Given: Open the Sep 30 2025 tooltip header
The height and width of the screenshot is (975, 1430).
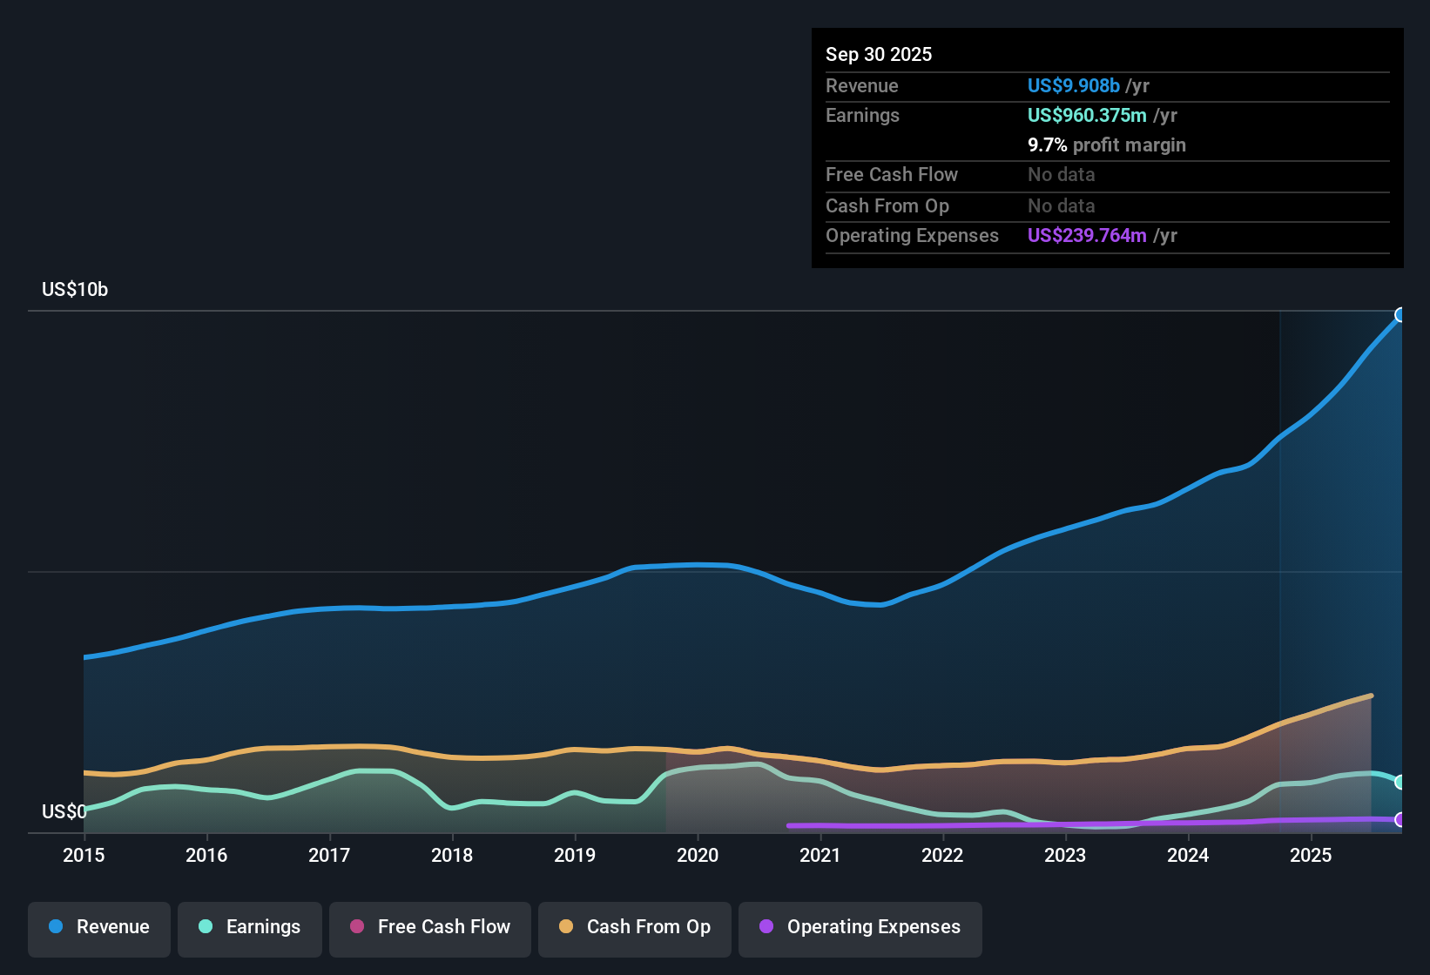Looking at the screenshot, I should click(879, 54).
